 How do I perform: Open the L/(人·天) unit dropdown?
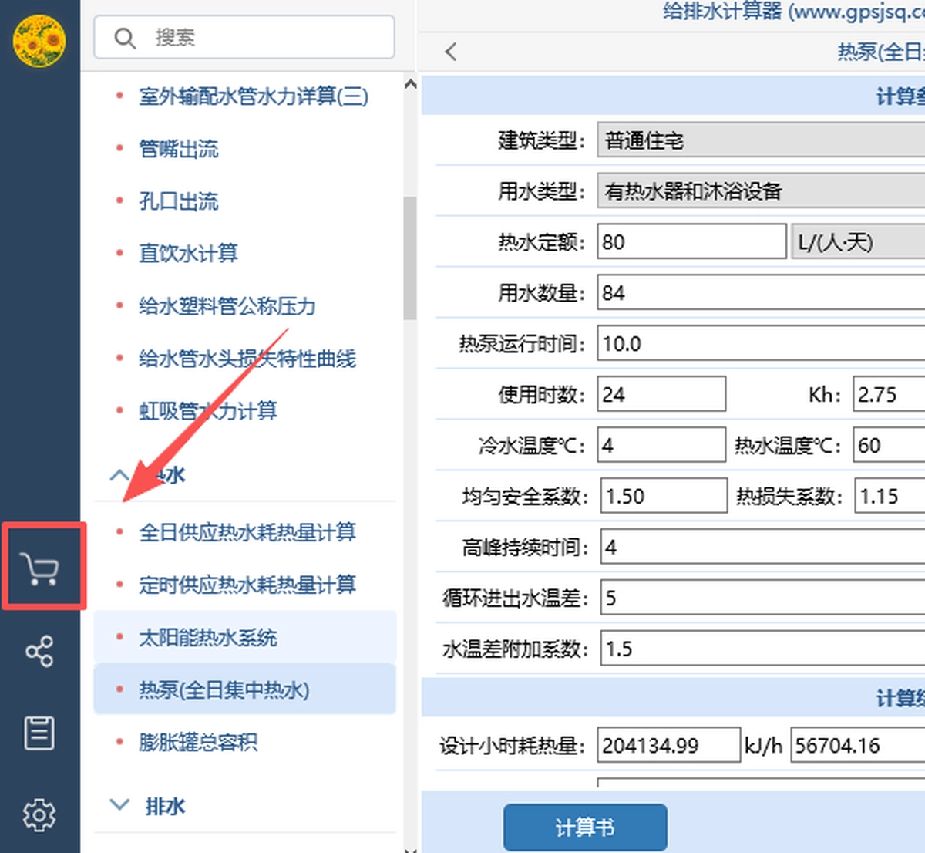click(857, 242)
